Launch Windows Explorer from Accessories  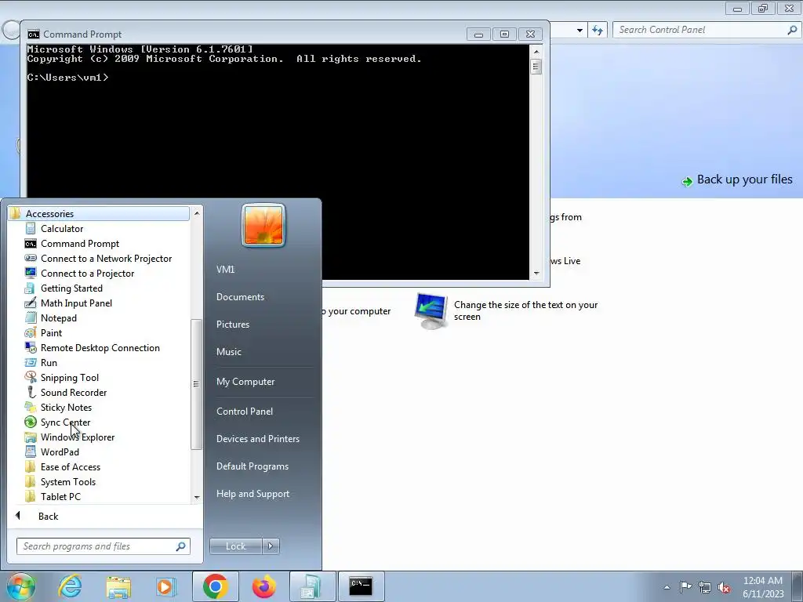click(x=78, y=437)
